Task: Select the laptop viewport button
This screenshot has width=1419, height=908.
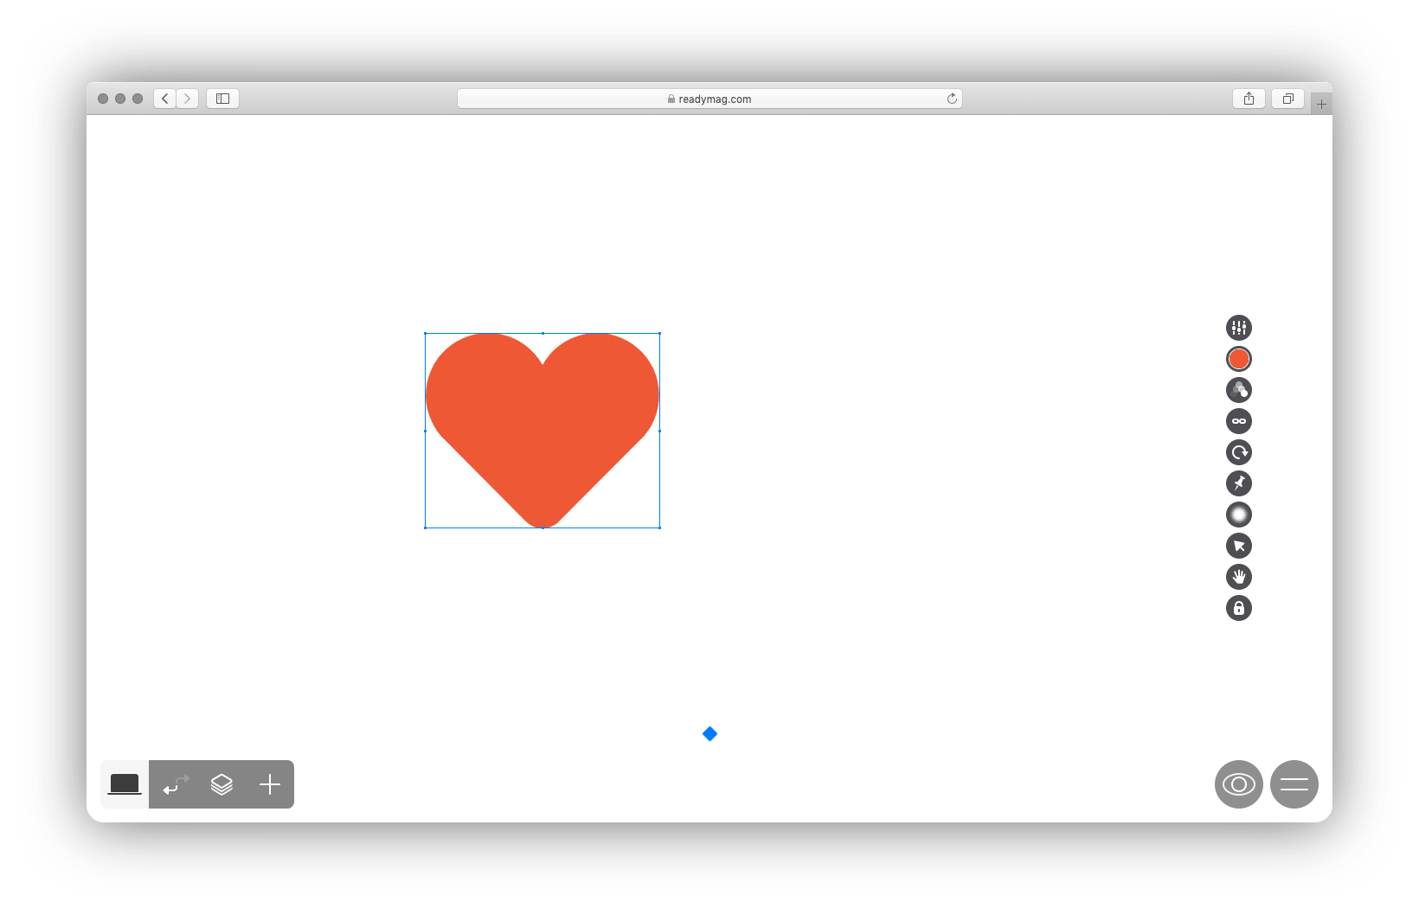Action: [125, 784]
